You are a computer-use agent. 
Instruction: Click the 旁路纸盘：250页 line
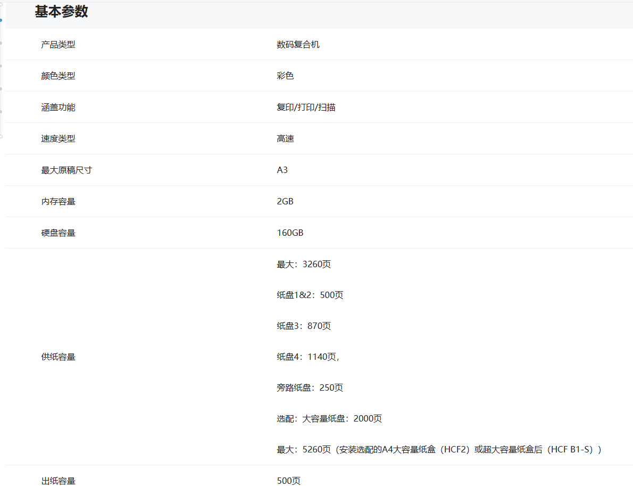tap(310, 388)
